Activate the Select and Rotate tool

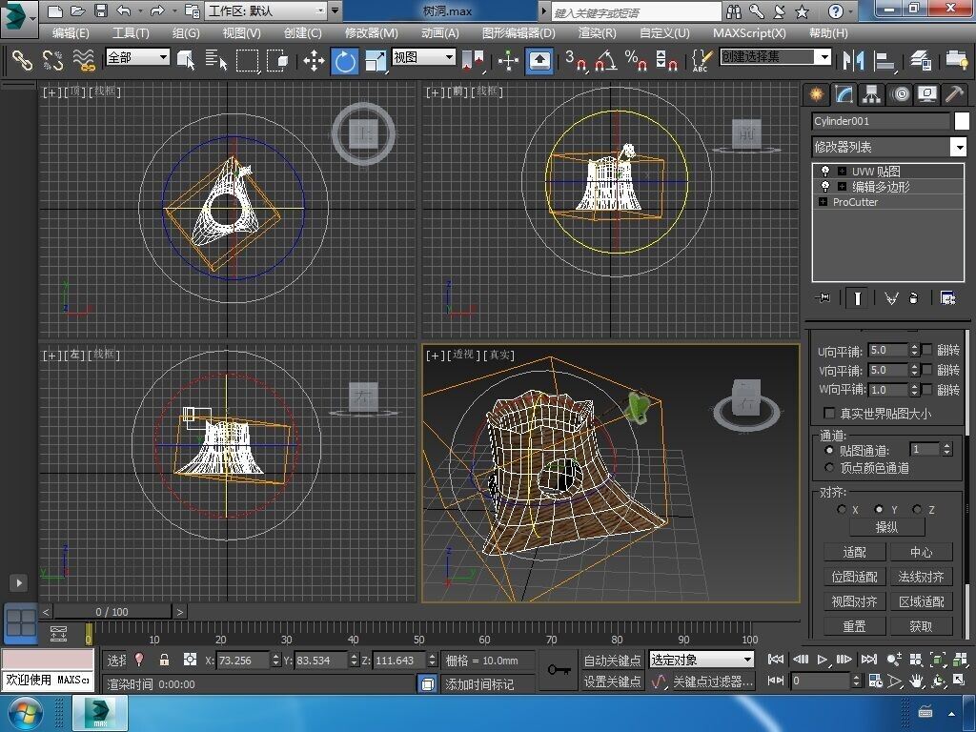click(x=344, y=61)
